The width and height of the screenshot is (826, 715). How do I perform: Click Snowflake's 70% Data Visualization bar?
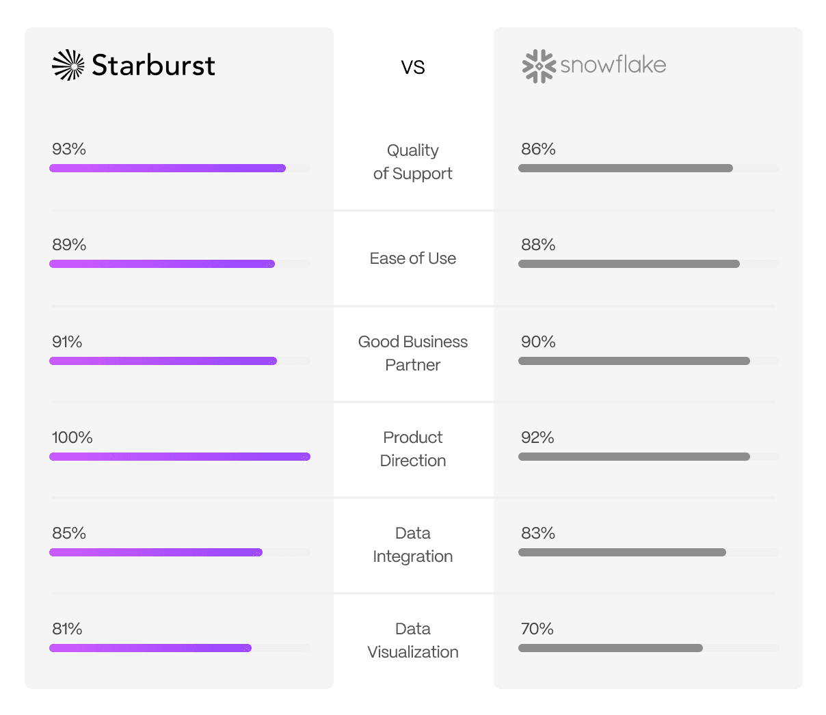tap(610, 648)
